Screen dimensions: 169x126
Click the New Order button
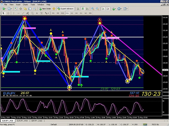pos(45,9)
